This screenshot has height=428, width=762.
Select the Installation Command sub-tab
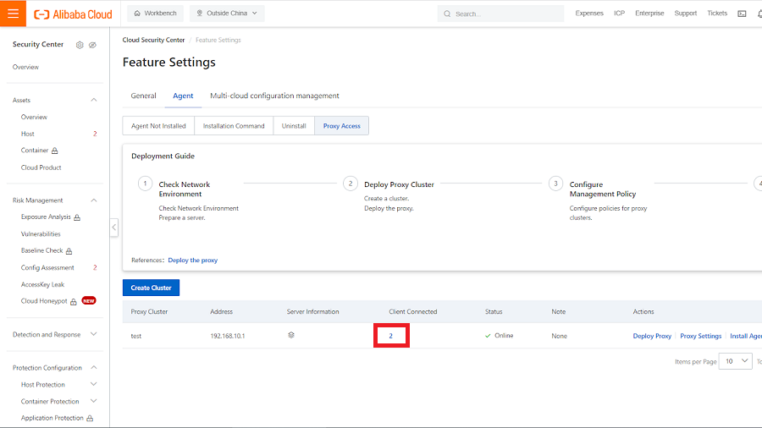point(234,126)
